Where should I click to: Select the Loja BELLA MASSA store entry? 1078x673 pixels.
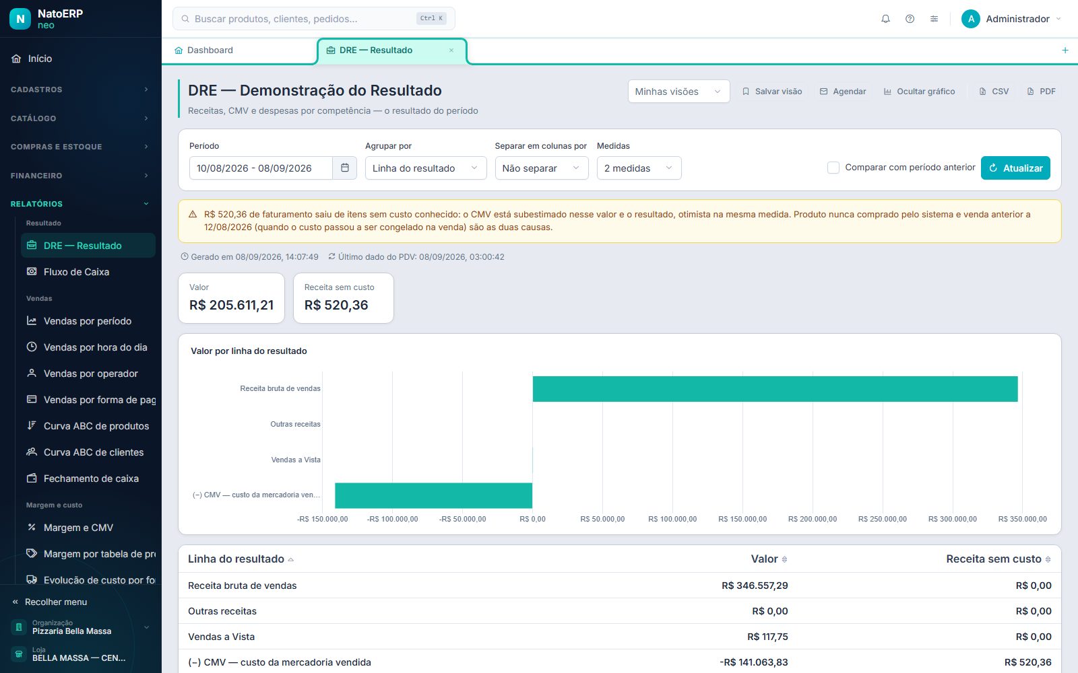click(x=81, y=654)
